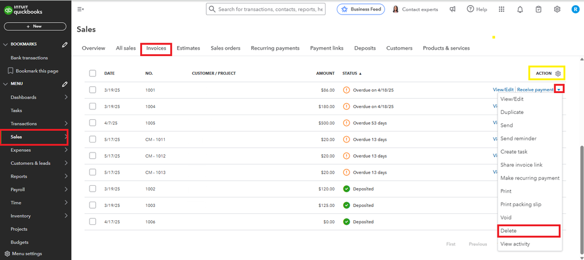Click Receive payment for invoice 1001
The image size is (584, 260).
coord(535,90)
